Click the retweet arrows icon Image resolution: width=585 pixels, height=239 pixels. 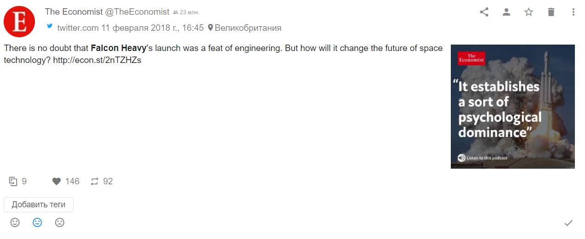tap(95, 182)
